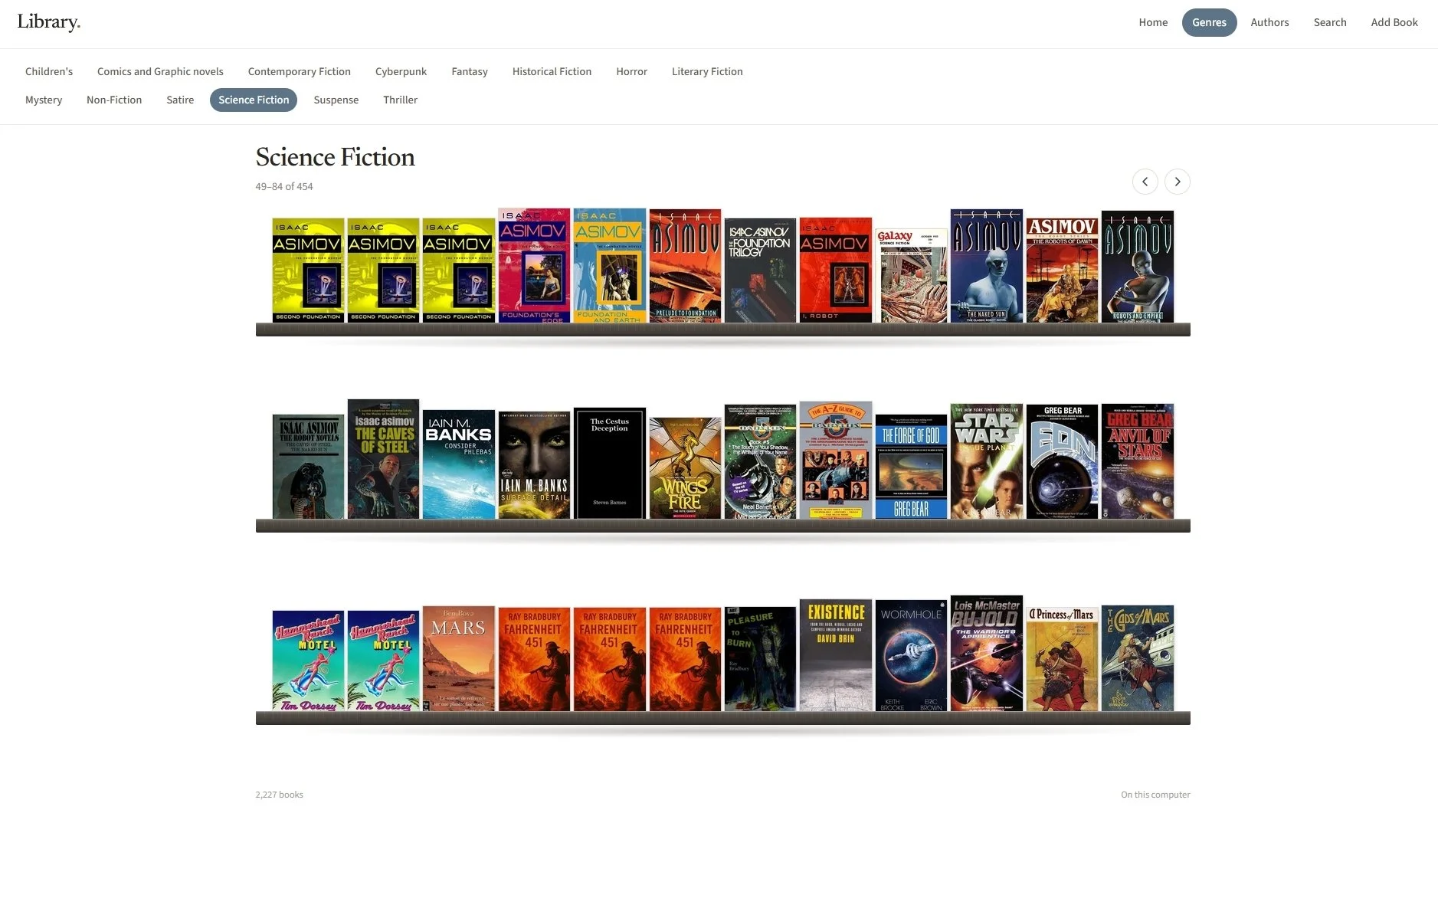
Task: Select the Mystery genre
Action: point(44,100)
